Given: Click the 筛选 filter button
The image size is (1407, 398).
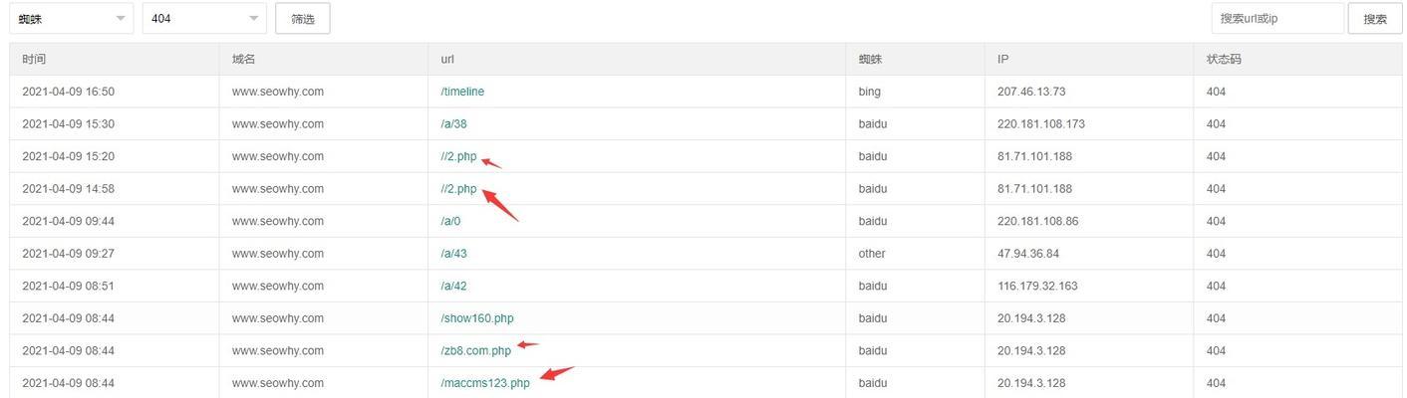Looking at the screenshot, I should pyautogui.click(x=303, y=18).
